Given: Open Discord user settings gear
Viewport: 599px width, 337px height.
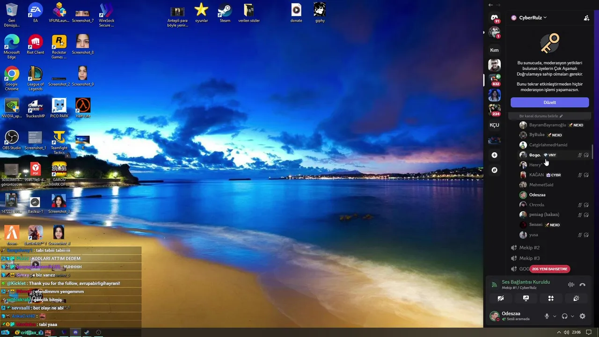Looking at the screenshot, I should click(582, 316).
